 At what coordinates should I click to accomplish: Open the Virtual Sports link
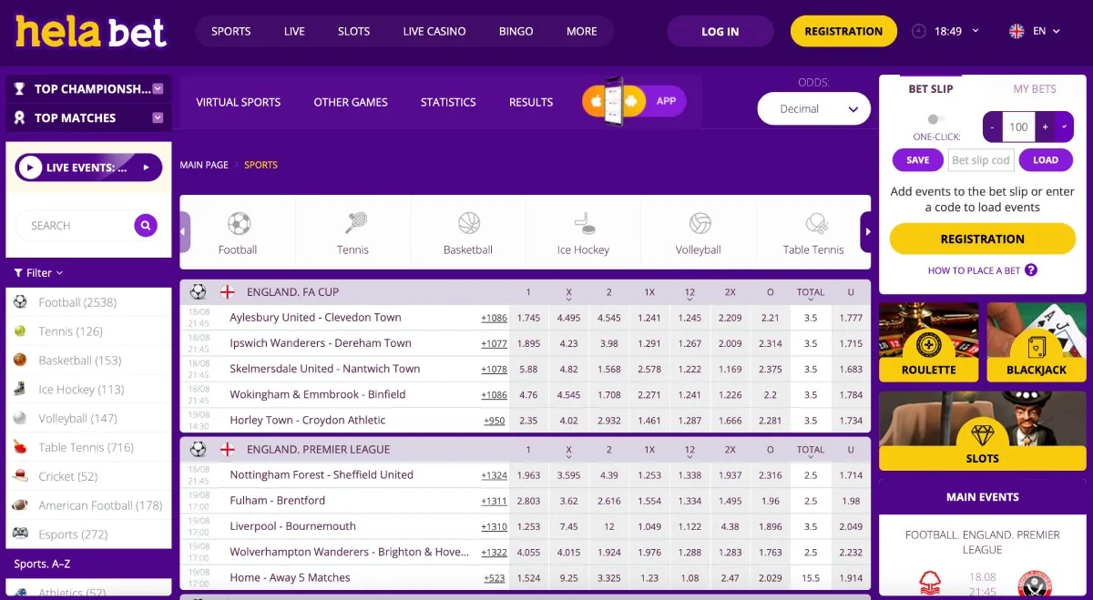coord(239,102)
